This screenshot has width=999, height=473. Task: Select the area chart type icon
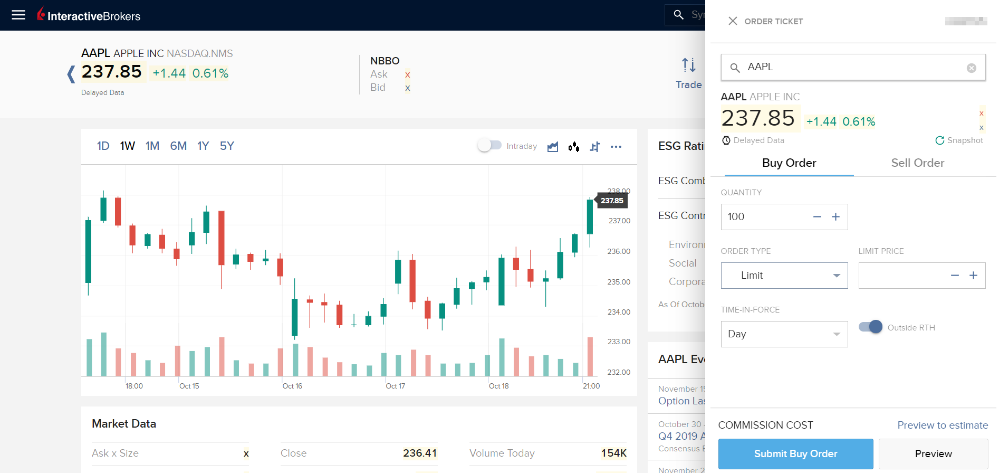pyautogui.click(x=553, y=147)
